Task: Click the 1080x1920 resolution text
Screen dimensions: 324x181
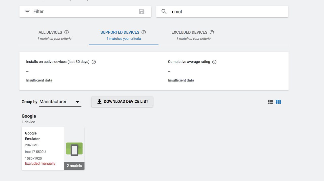Action: point(33,159)
